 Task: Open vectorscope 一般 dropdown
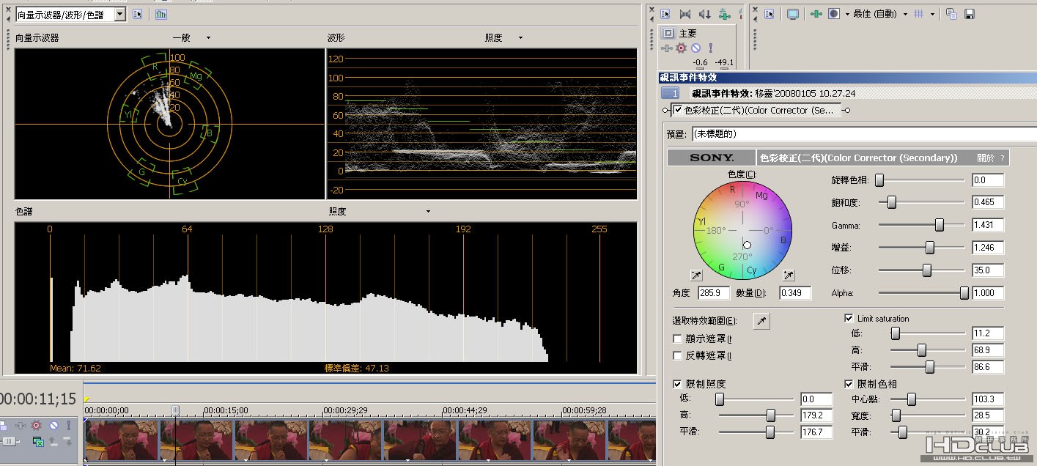(x=191, y=37)
